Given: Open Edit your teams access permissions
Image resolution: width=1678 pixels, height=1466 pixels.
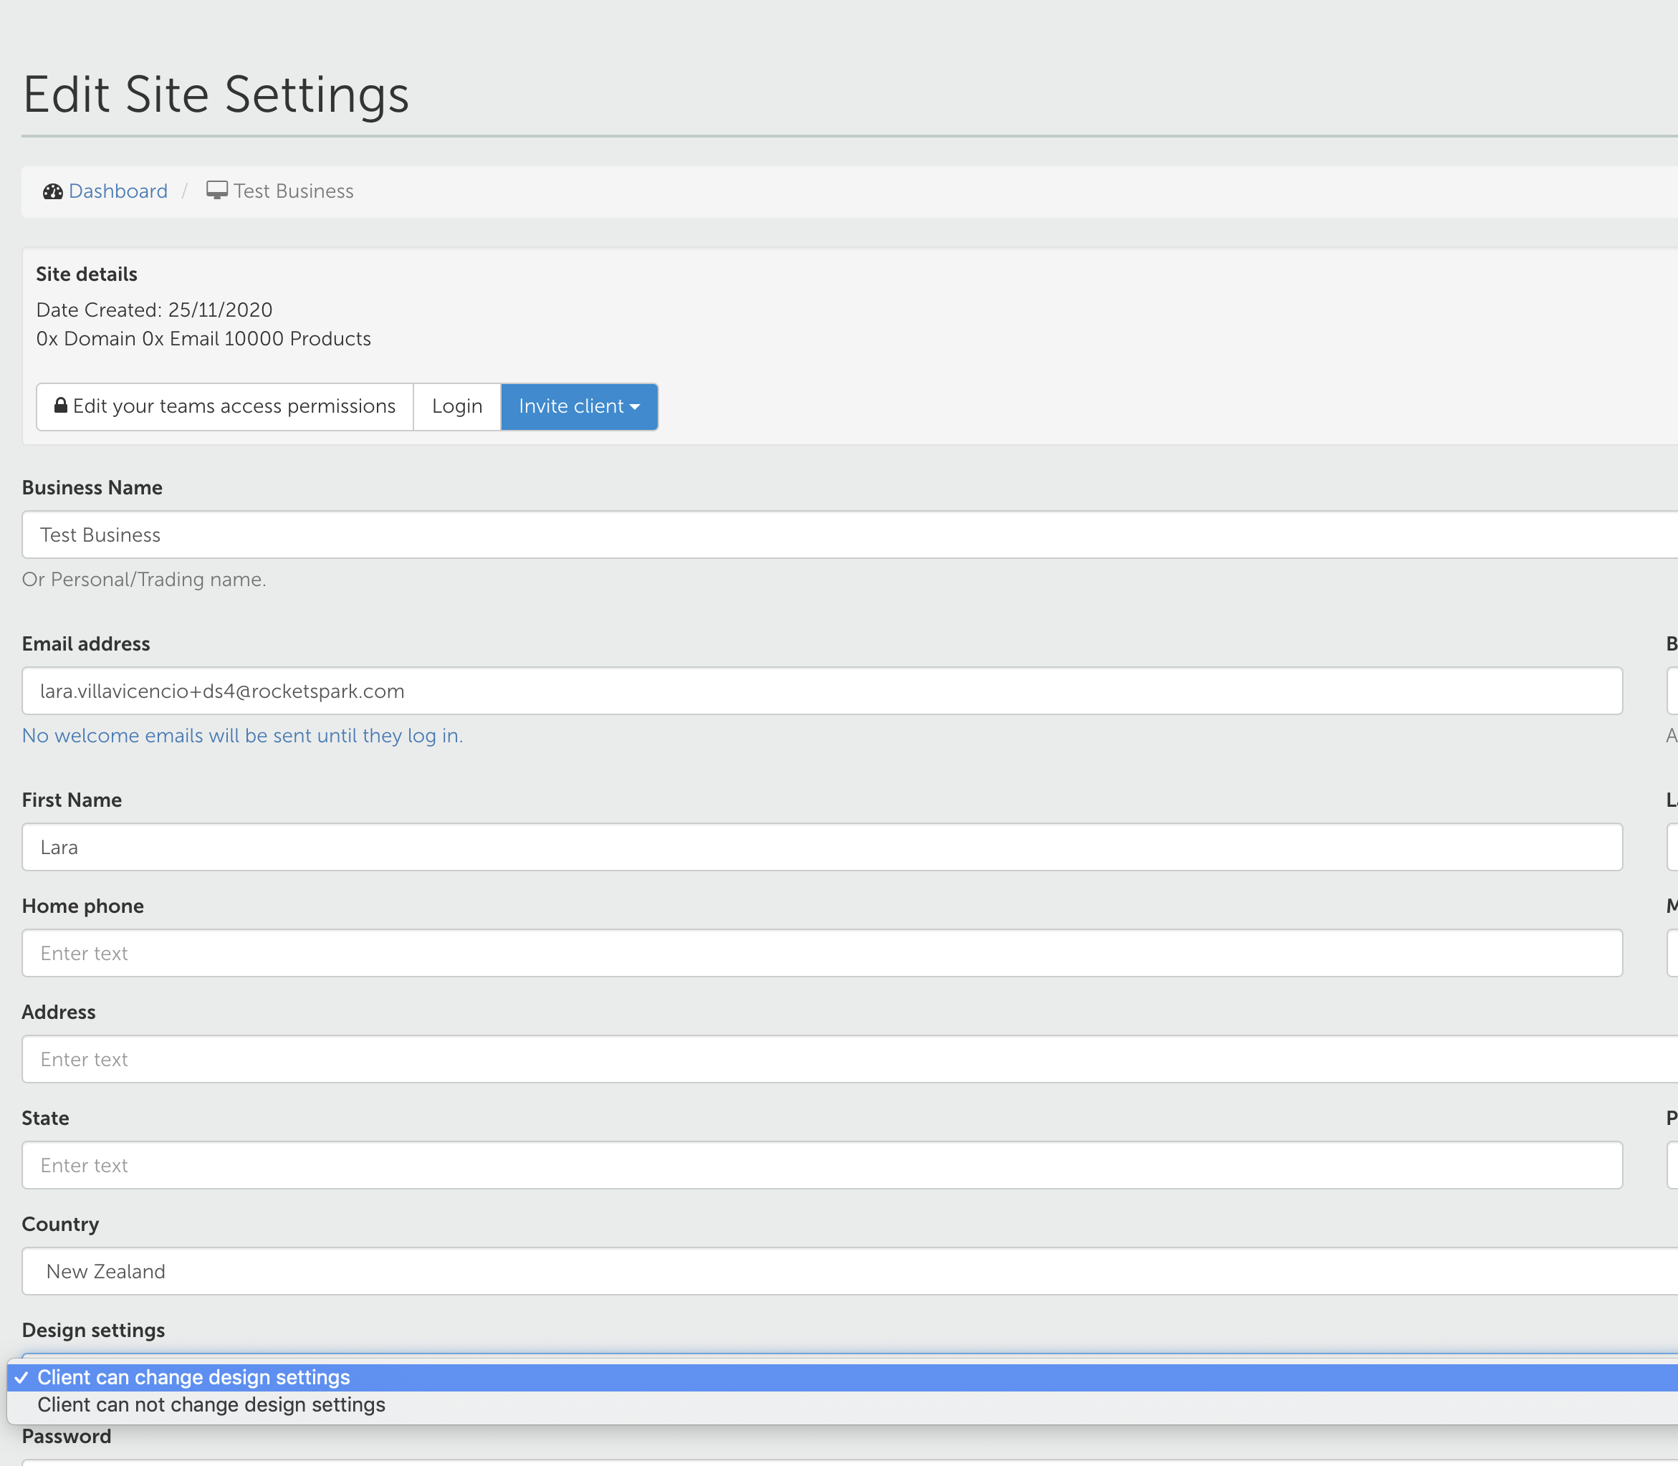Looking at the screenshot, I should point(225,406).
